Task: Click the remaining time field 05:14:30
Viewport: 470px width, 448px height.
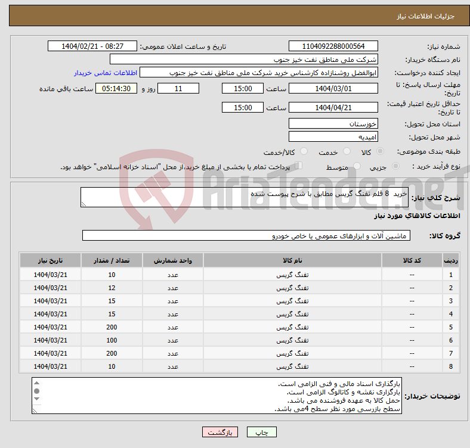Action: [116, 88]
